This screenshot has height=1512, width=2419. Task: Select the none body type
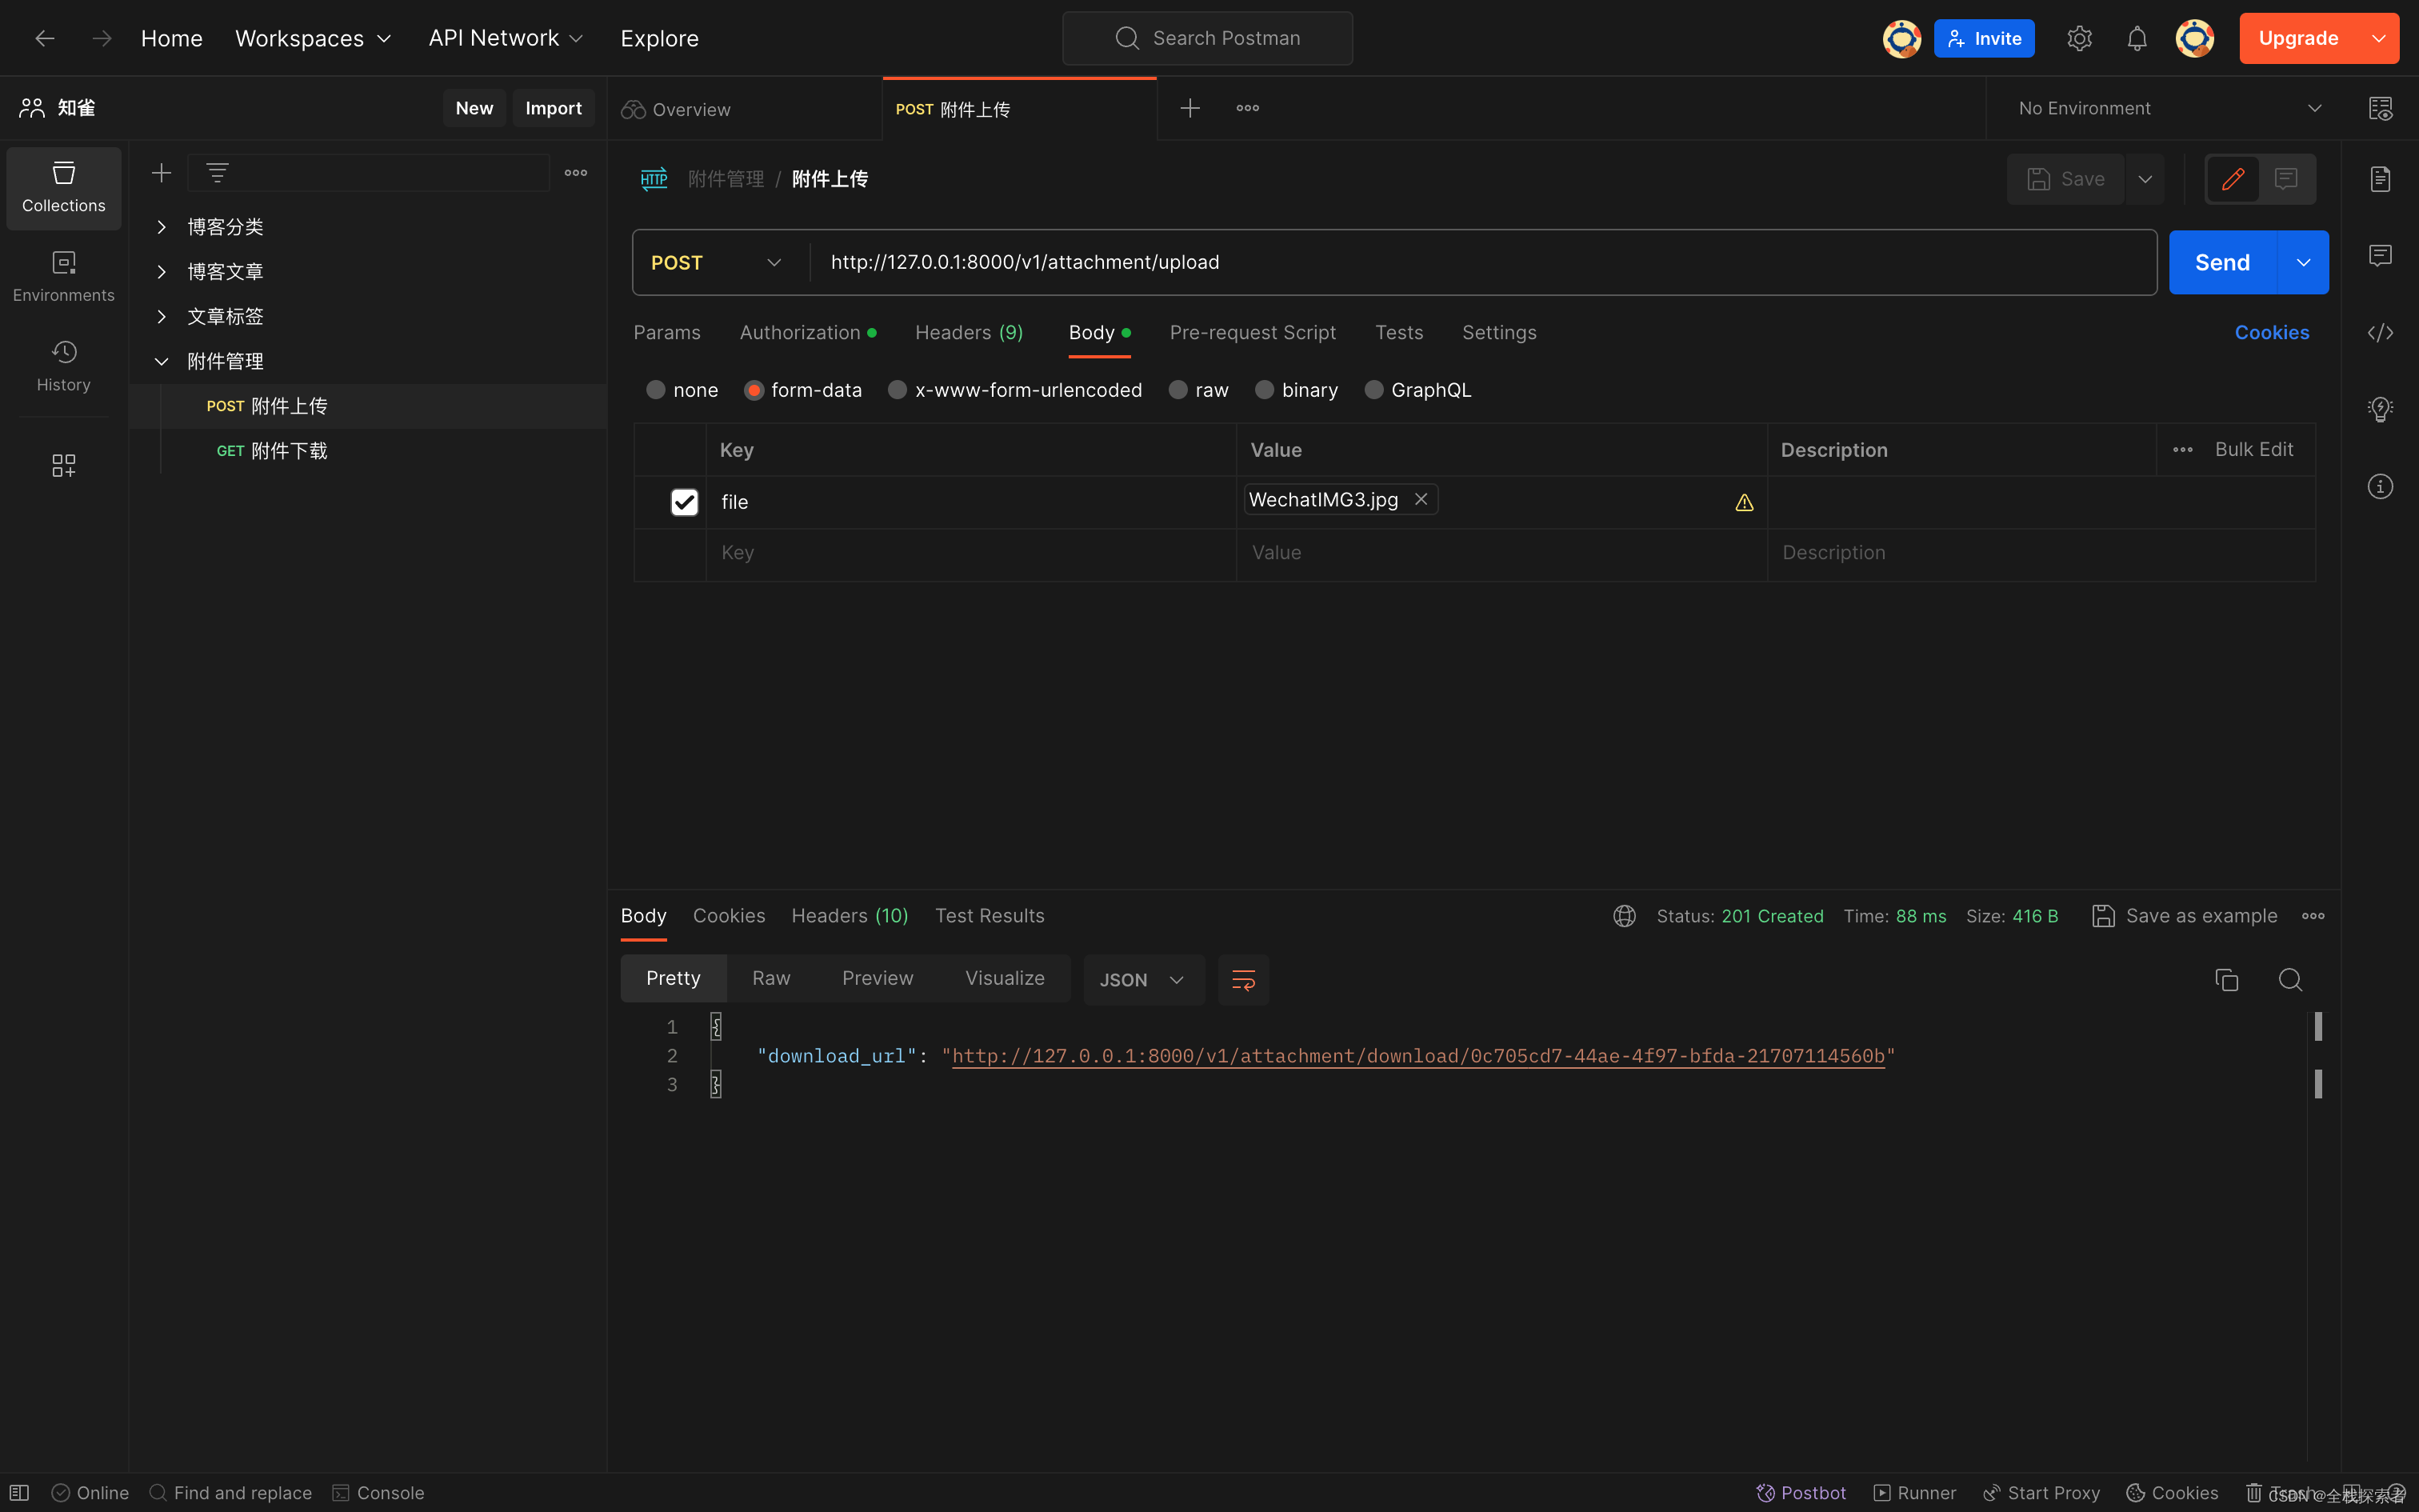[x=656, y=390]
